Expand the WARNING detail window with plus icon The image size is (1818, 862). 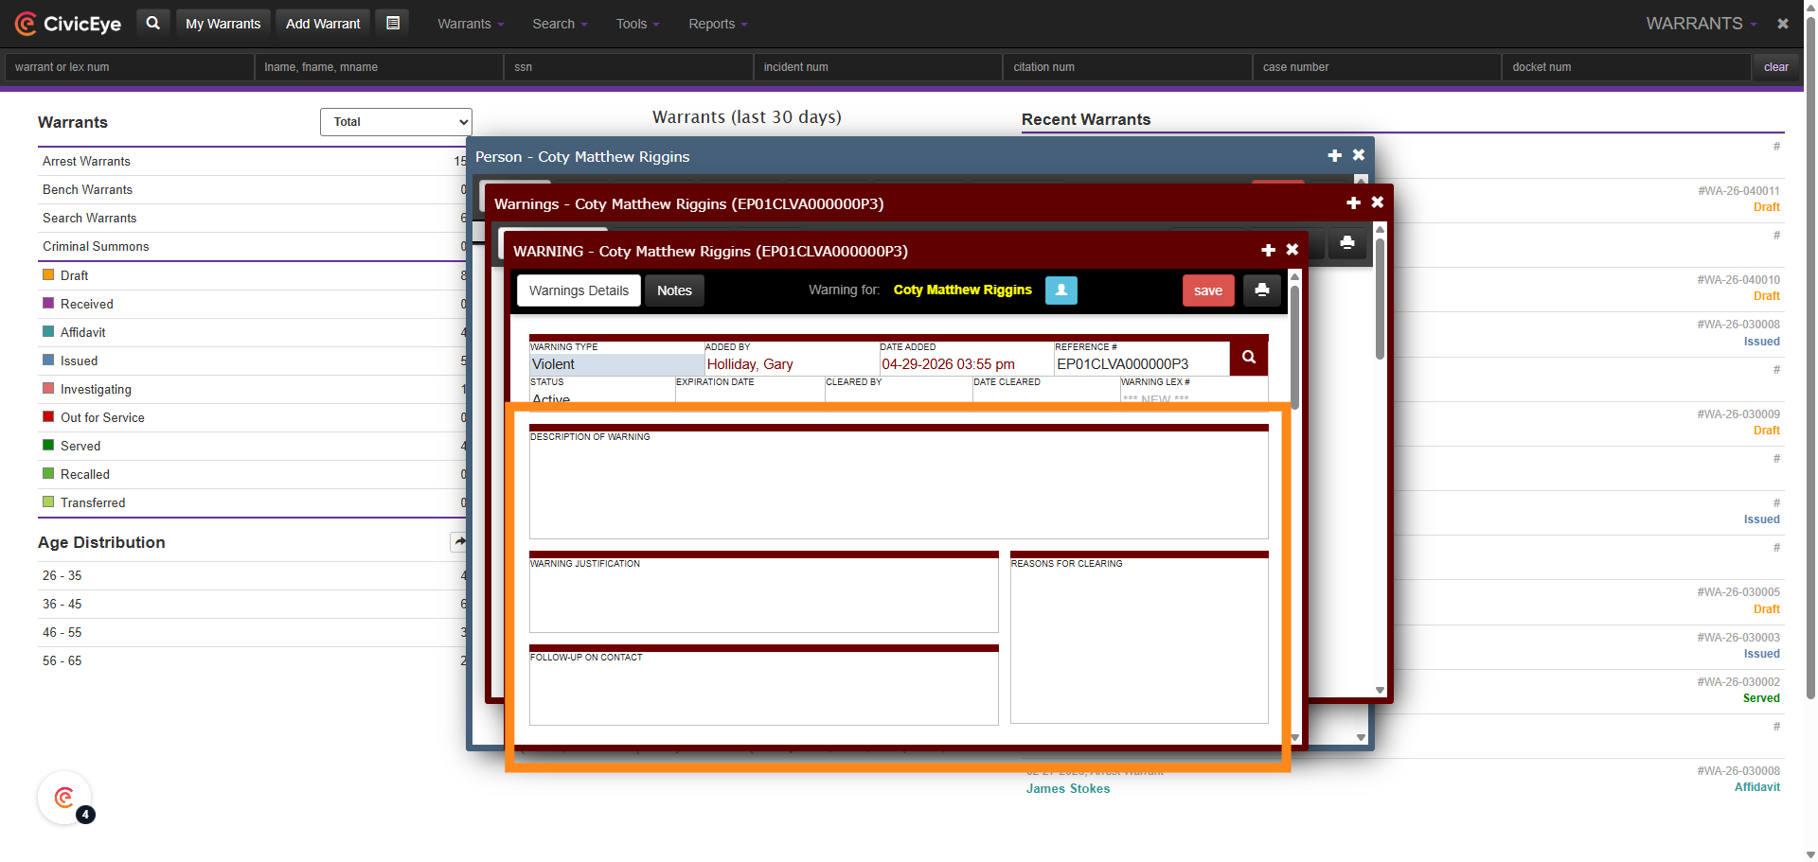(1269, 250)
